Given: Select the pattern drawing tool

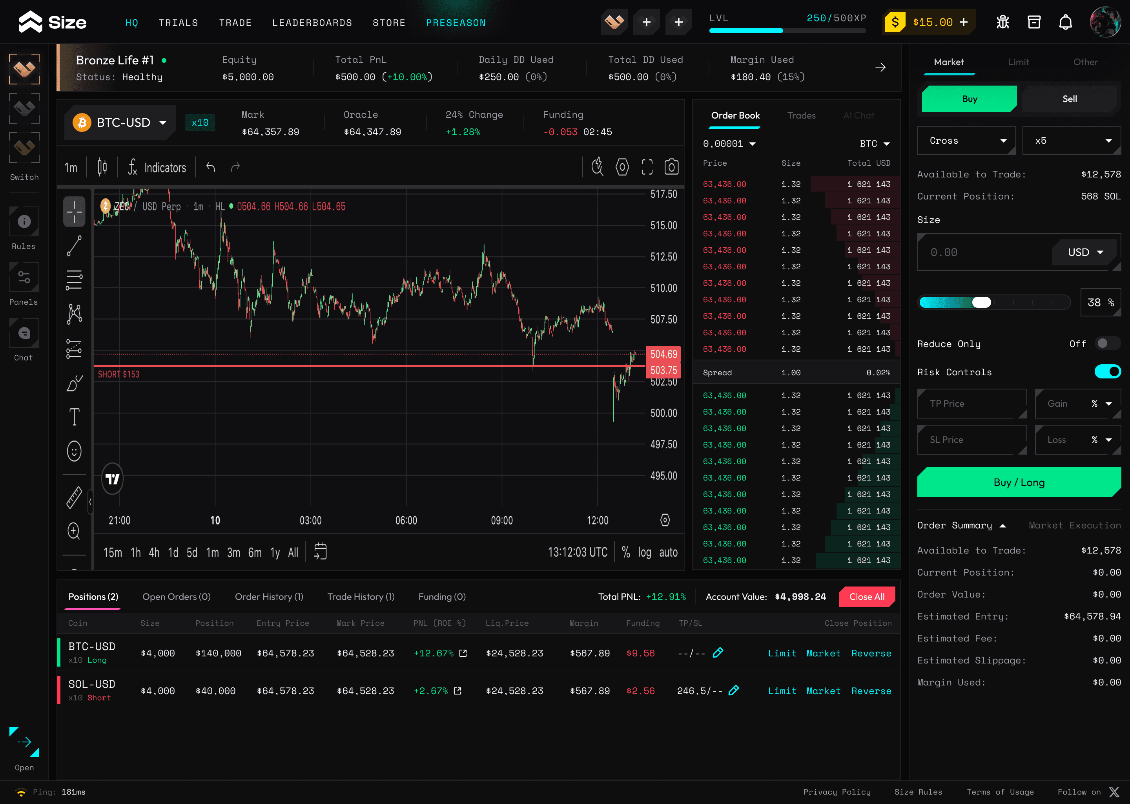Looking at the screenshot, I should pos(74,314).
